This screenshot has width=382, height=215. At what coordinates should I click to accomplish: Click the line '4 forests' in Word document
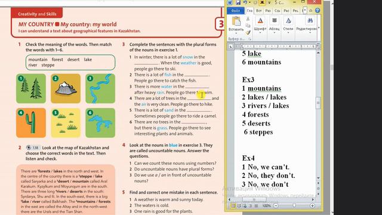click(255, 114)
